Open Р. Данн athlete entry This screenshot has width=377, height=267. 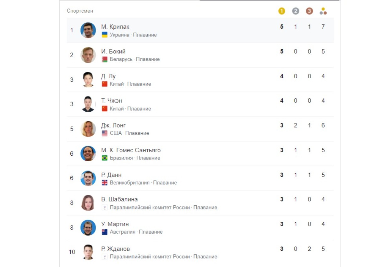pyautogui.click(x=111, y=175)
